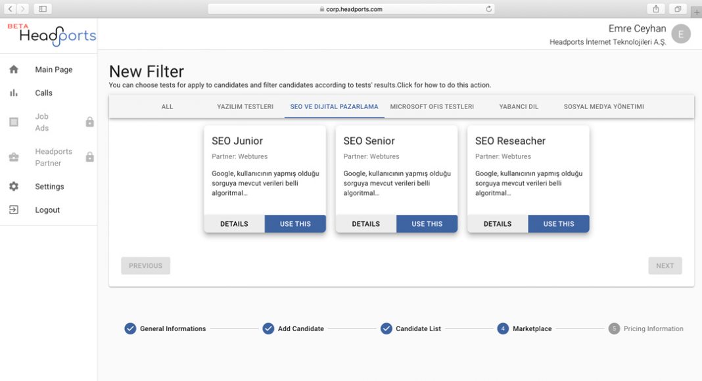Click the SEO Senior card title
Image resolution: width=702 pixels, height=381 pixels.
tap(369, 141)
